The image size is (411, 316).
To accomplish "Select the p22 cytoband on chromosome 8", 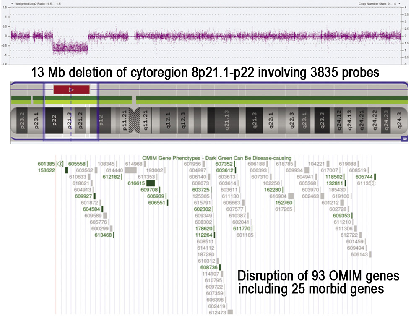I will coord(54,120).
